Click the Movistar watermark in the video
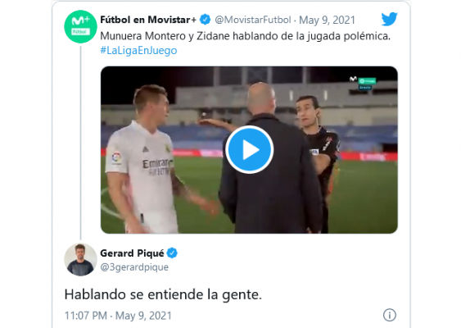 [363, 83]
